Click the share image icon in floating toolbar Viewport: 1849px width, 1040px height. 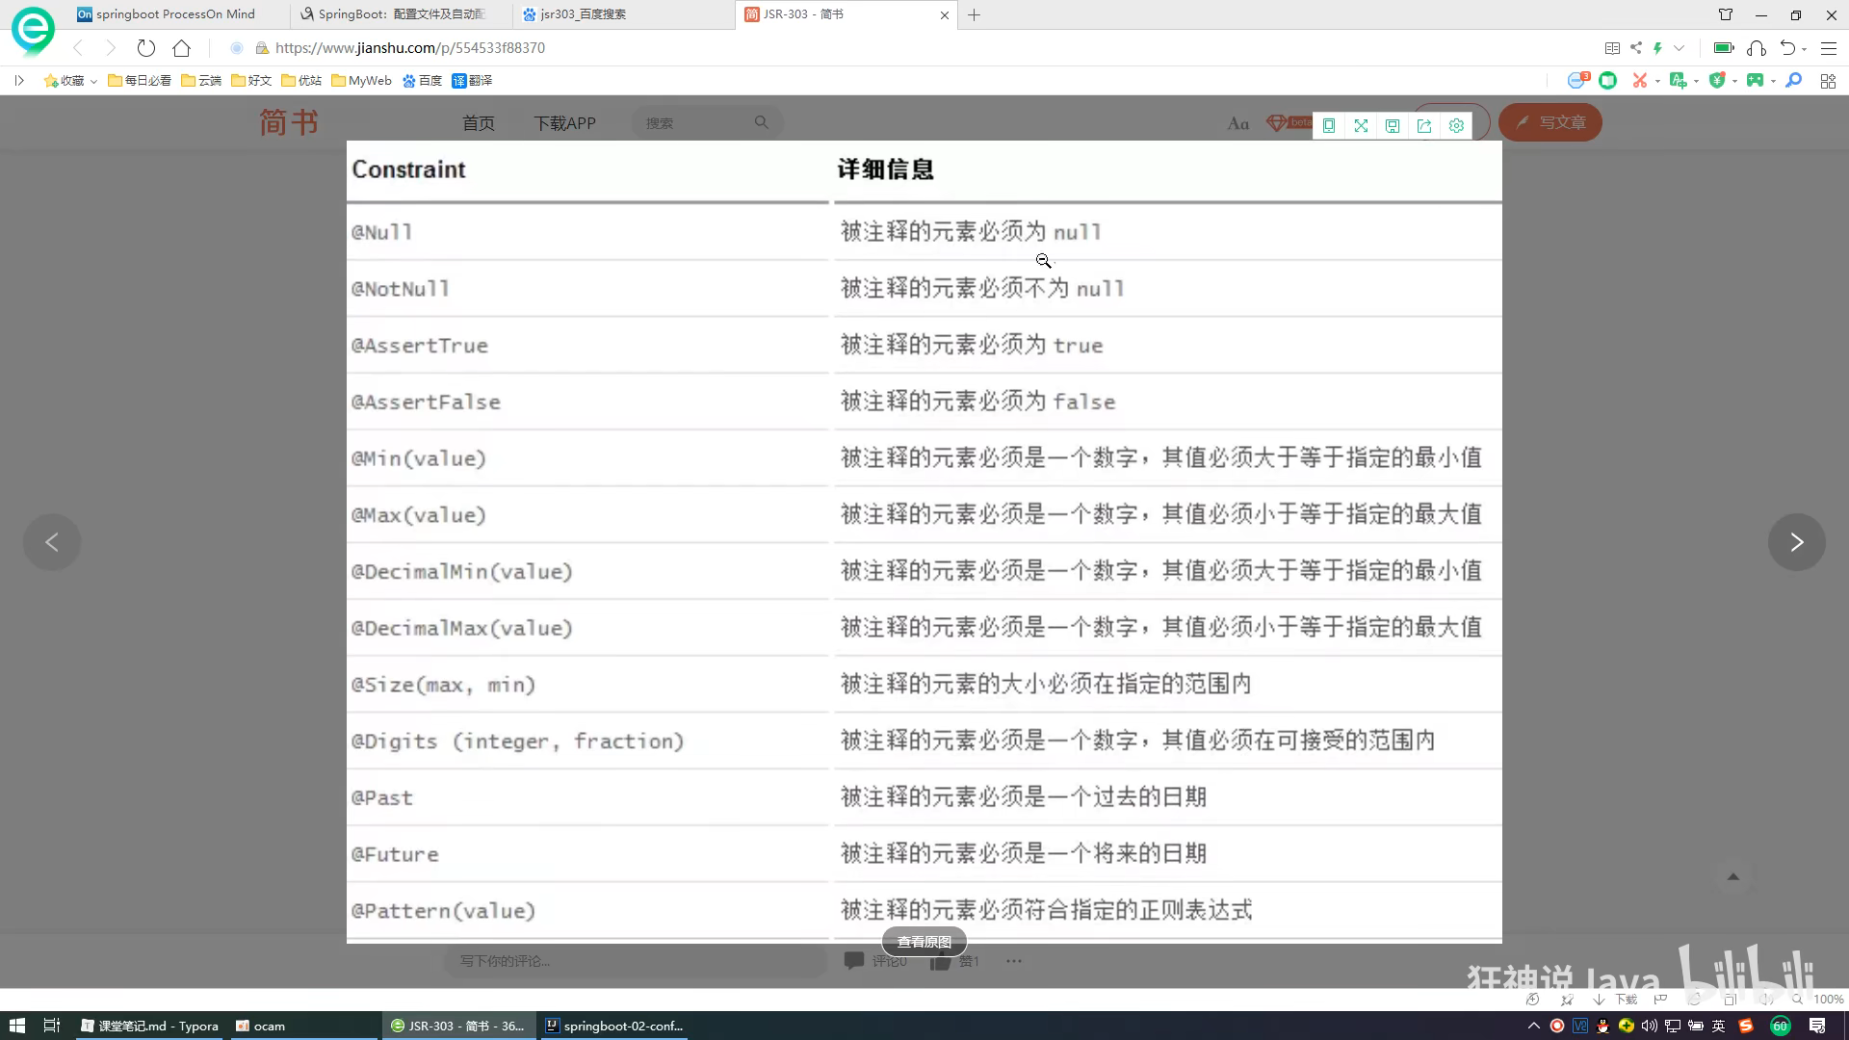tap(1424, 125)
